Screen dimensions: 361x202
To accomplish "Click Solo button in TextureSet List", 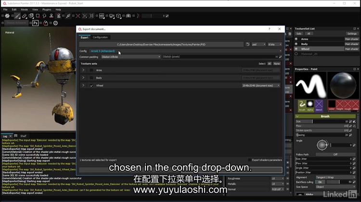I will (x=299, y=34).
